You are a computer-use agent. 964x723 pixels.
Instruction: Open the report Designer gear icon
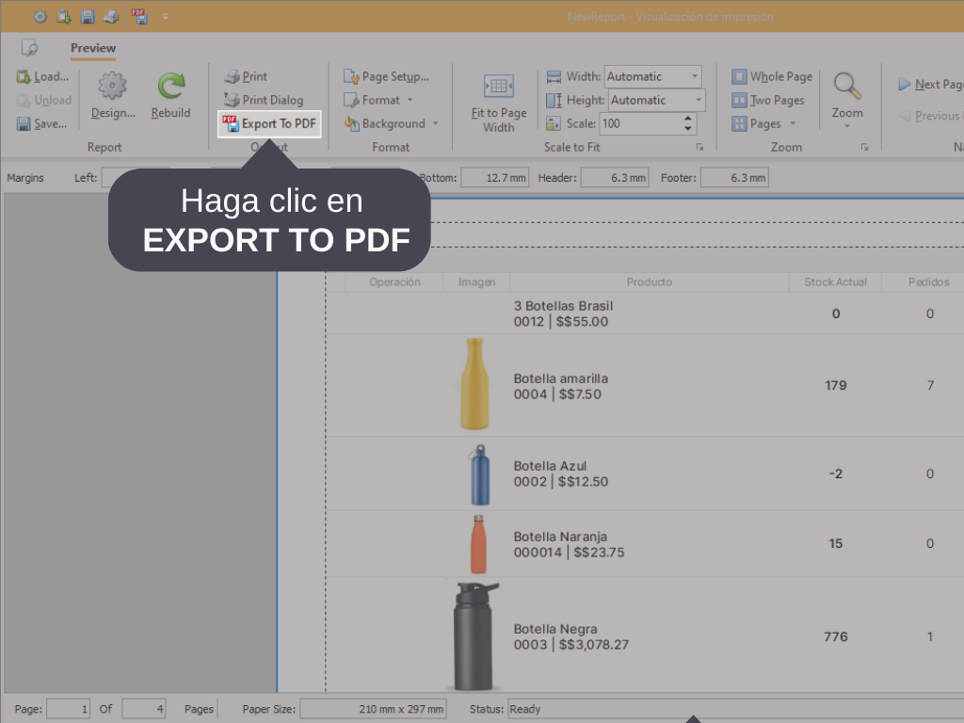113,88
